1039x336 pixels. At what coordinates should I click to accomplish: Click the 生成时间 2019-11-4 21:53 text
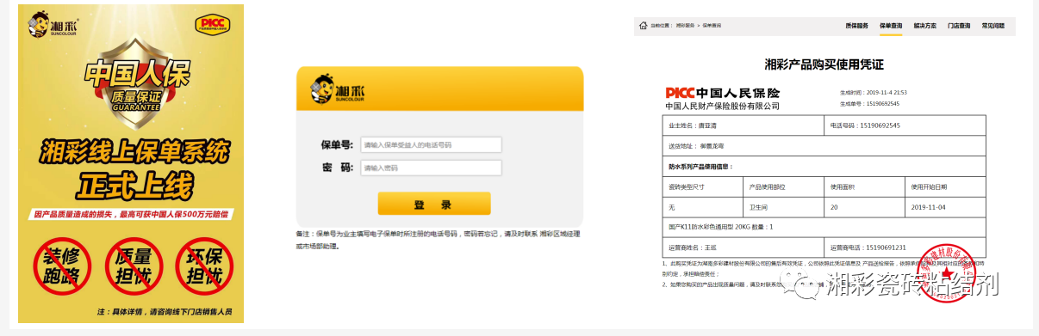[x=874, y=92]
